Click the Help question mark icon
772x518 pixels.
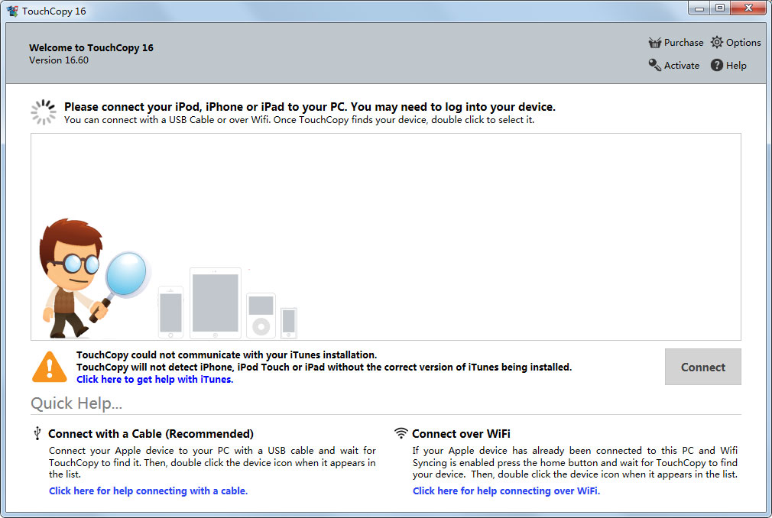[x=717, y=65]
